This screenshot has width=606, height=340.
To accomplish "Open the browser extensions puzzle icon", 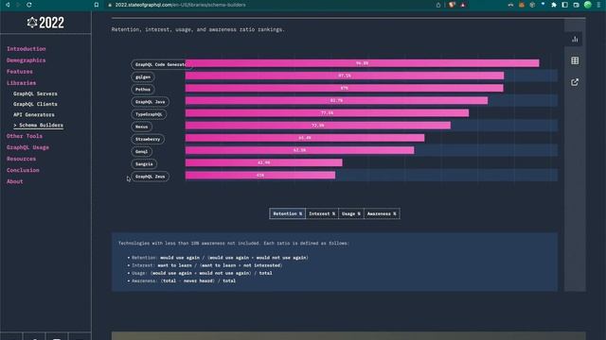I will (554, 5).
